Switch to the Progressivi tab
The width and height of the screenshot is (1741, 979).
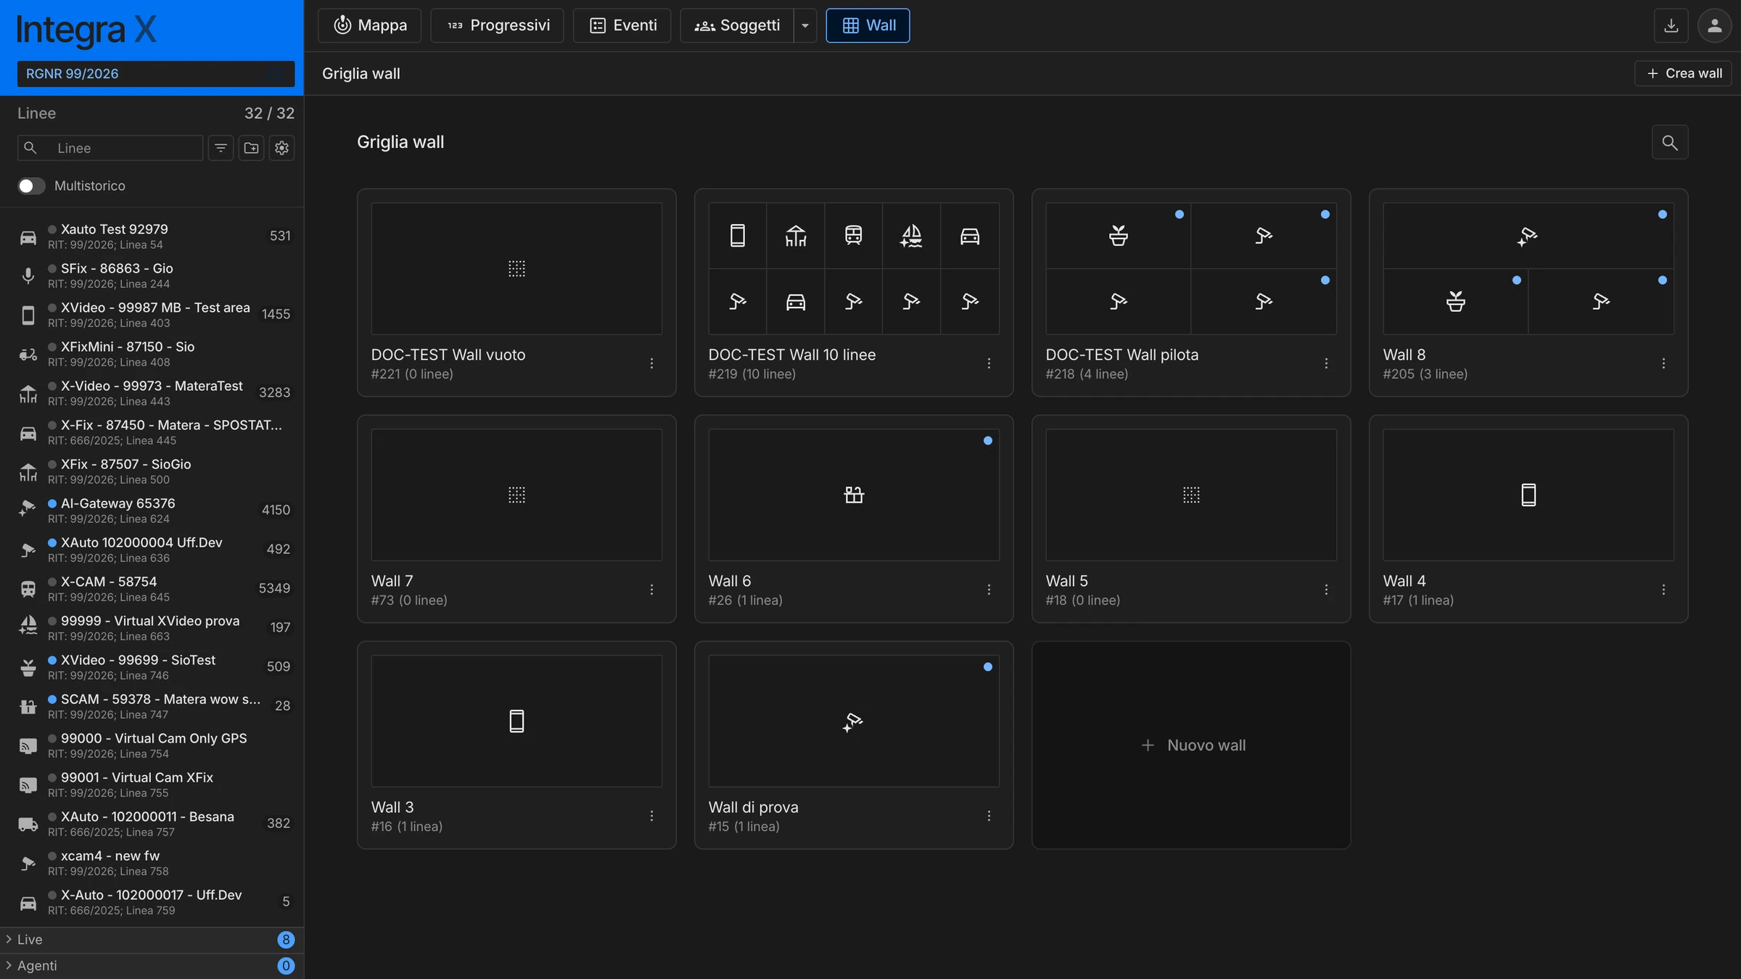497,25
